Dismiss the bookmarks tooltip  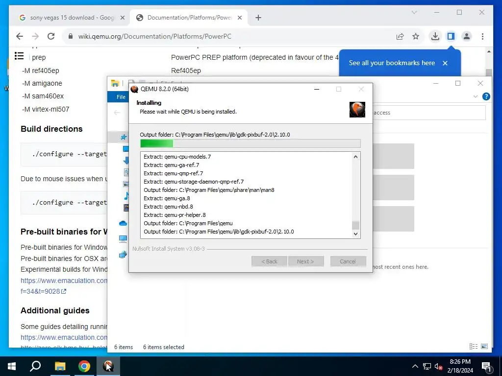[445, 63]
